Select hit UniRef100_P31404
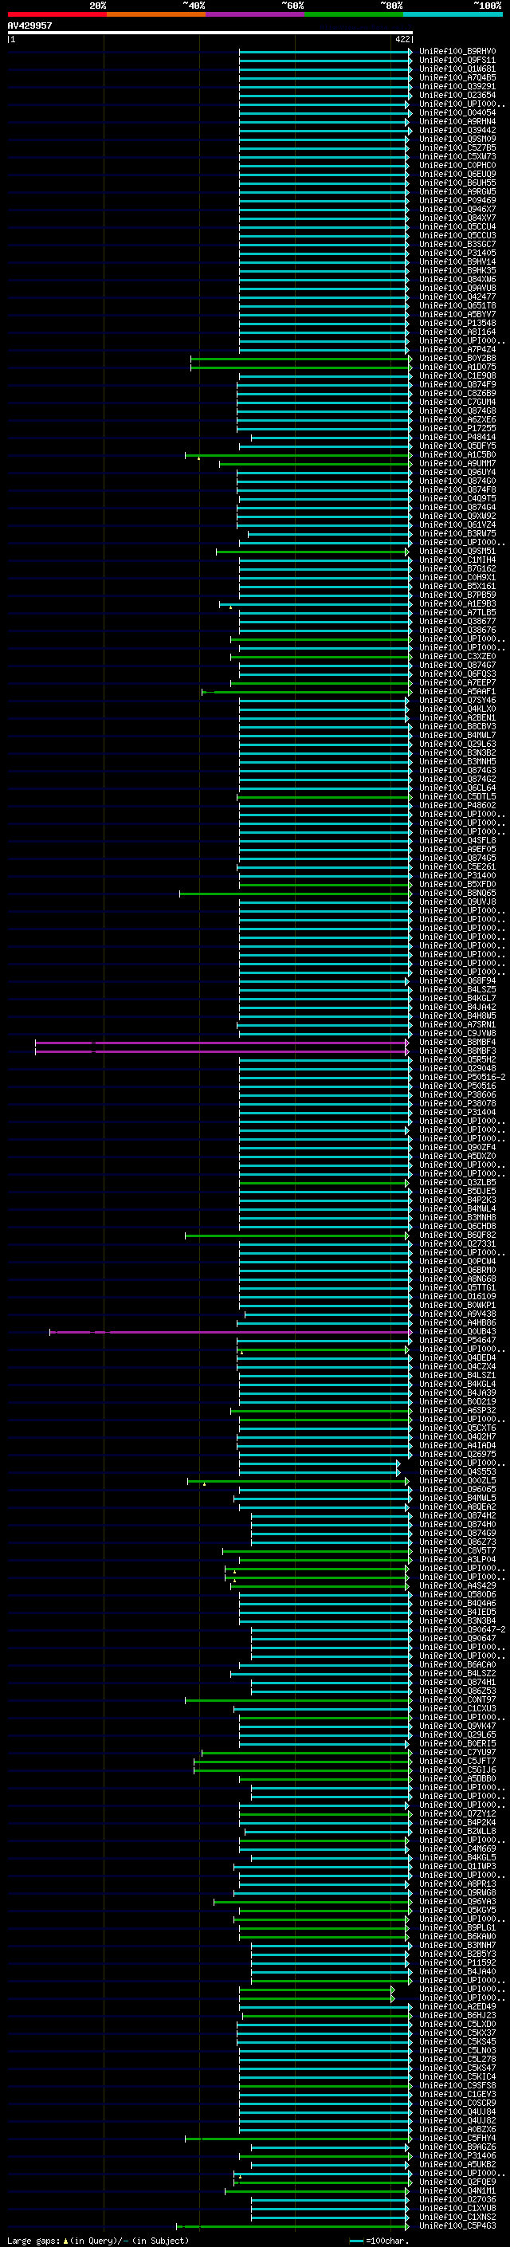The height and width of the screenshot is (2247, 510). pyautogui.click(x=457, y=1112)
